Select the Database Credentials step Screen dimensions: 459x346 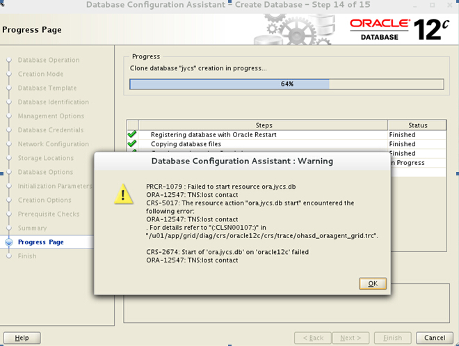pyautogui.click(x=51, y=130)
